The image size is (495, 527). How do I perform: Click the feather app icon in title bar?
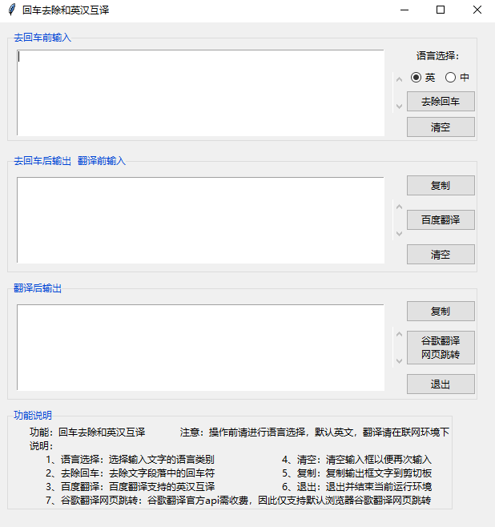[12, 10]
